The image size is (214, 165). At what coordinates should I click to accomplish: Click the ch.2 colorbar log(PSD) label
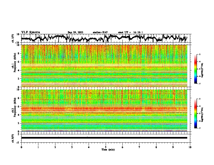[x=202, y=115]
